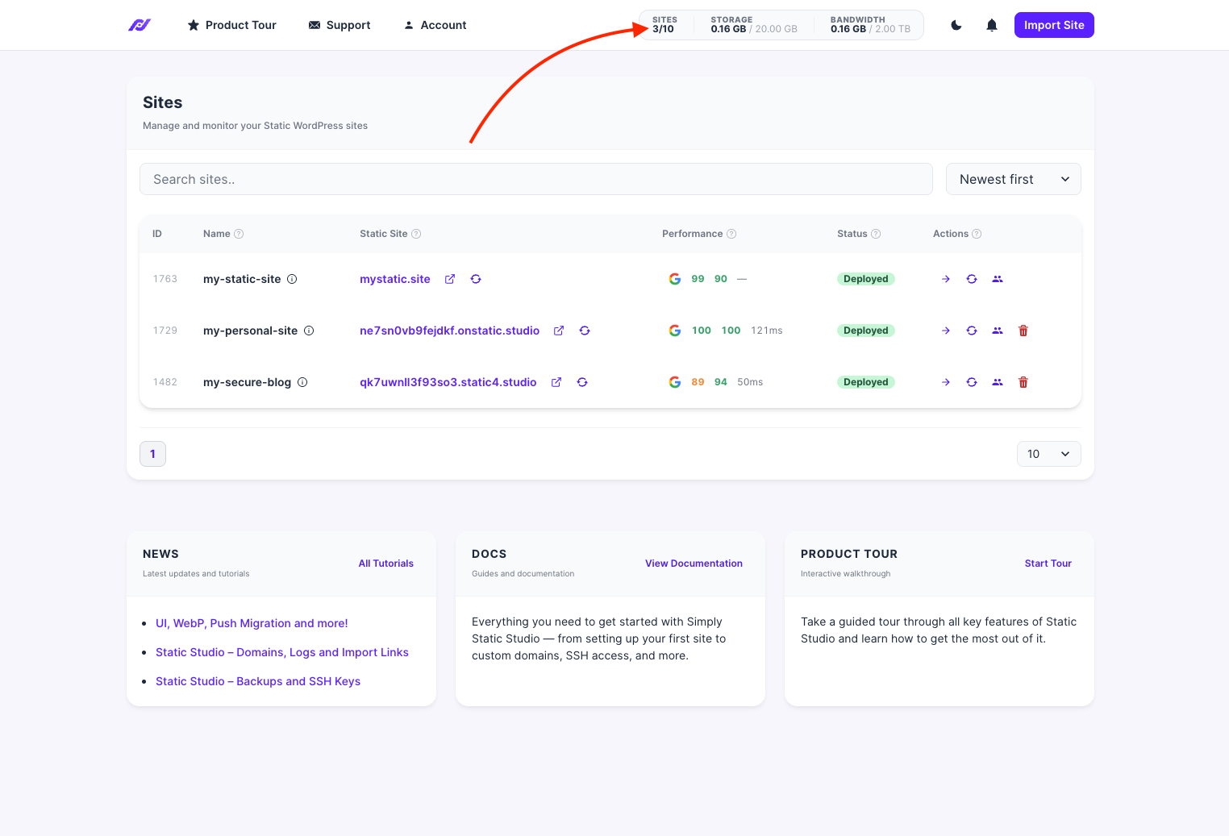Open users action for my-personal-site

998,331
